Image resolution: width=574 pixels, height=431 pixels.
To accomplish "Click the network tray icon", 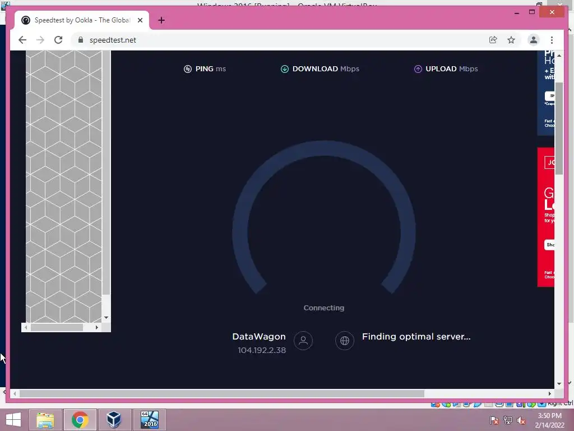I will point(508,420).
